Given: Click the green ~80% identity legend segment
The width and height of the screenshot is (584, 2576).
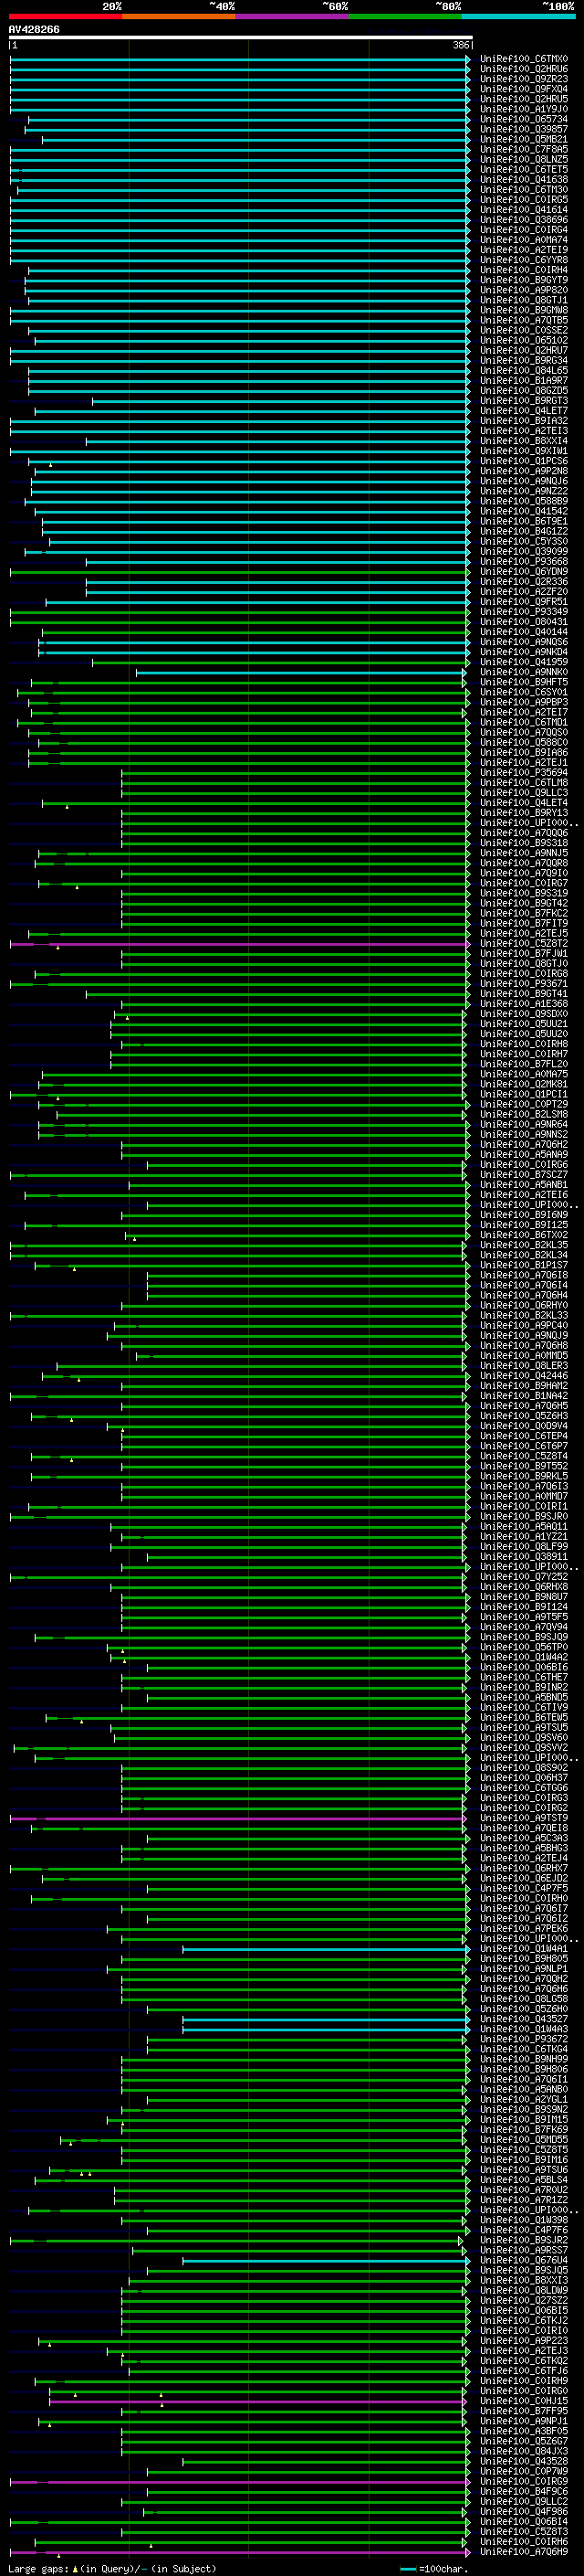Looking at the screenshot, I should pyautogui.click(x=405, y=17).
